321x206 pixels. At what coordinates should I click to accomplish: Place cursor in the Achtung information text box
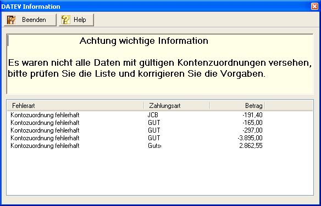tap(160, 64)
